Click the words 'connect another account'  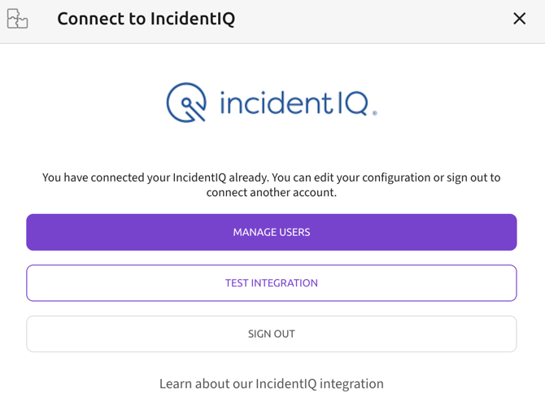coord(272,192)
